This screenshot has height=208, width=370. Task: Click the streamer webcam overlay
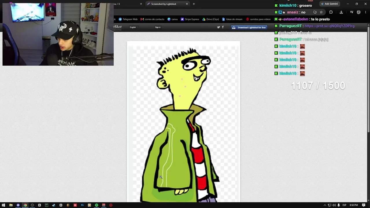[x=58, y=34]
